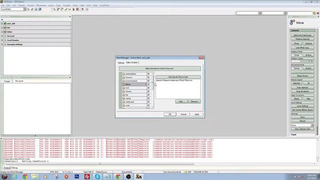This screenshot has height=180, width=320.
Task: Open the LevelEditor combo box dropdown
Action: (x=24, y=9)
